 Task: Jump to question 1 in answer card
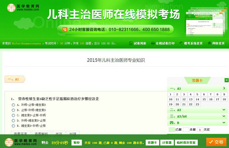tap(171, 94)
